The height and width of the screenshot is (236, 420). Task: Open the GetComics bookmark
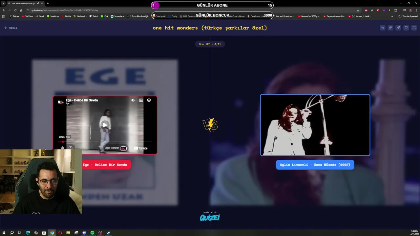[x=80, y=16]
